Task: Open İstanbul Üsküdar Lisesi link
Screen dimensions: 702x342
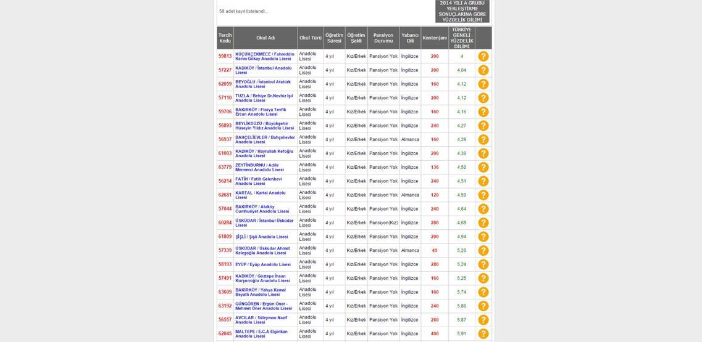Action: point(264,222)
